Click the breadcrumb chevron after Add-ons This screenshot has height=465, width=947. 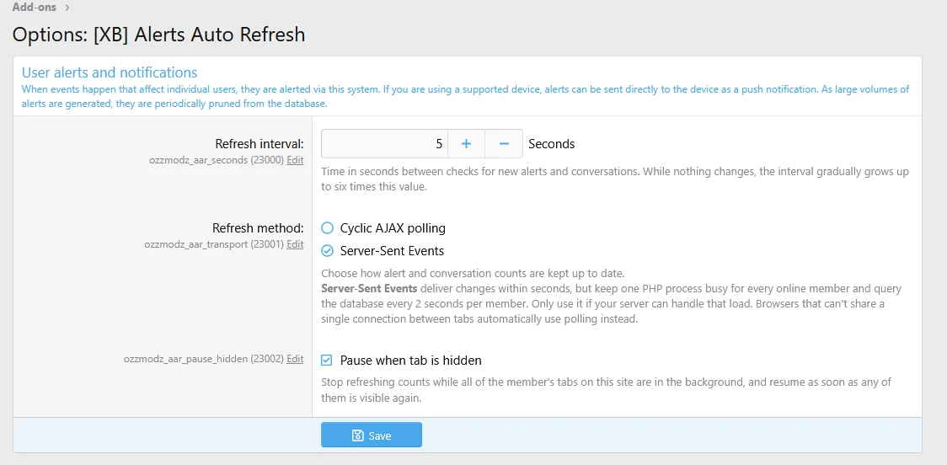[x=67, y=8]
